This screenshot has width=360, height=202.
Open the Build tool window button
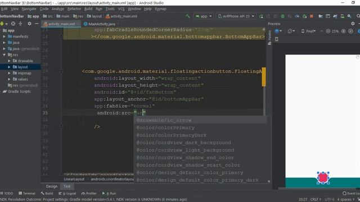coord(47,194)
